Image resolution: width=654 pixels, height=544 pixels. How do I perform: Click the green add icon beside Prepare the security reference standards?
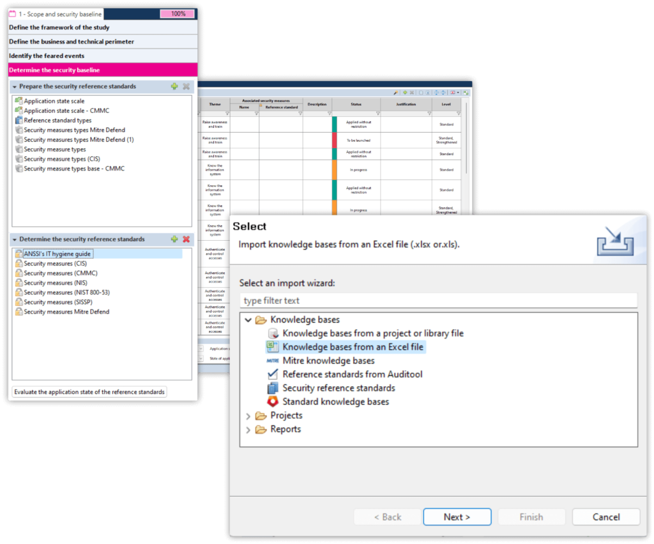(x=174, y=86)
